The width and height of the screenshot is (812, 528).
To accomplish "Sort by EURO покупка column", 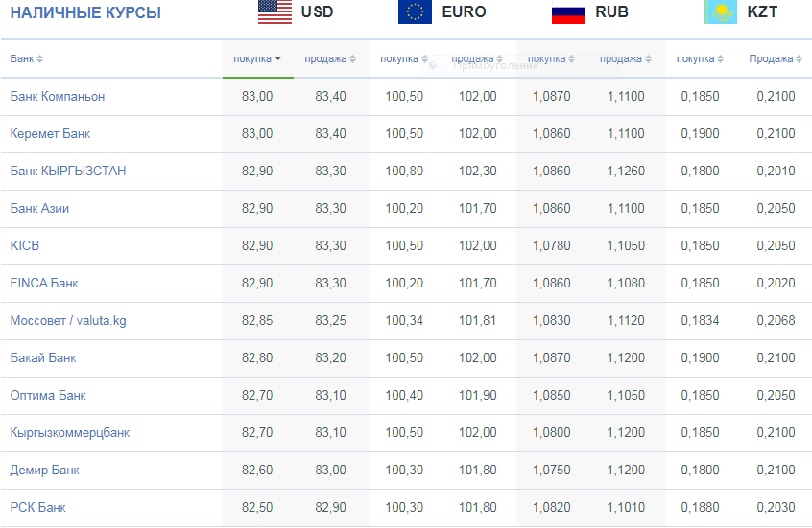I will pos(404,59).
